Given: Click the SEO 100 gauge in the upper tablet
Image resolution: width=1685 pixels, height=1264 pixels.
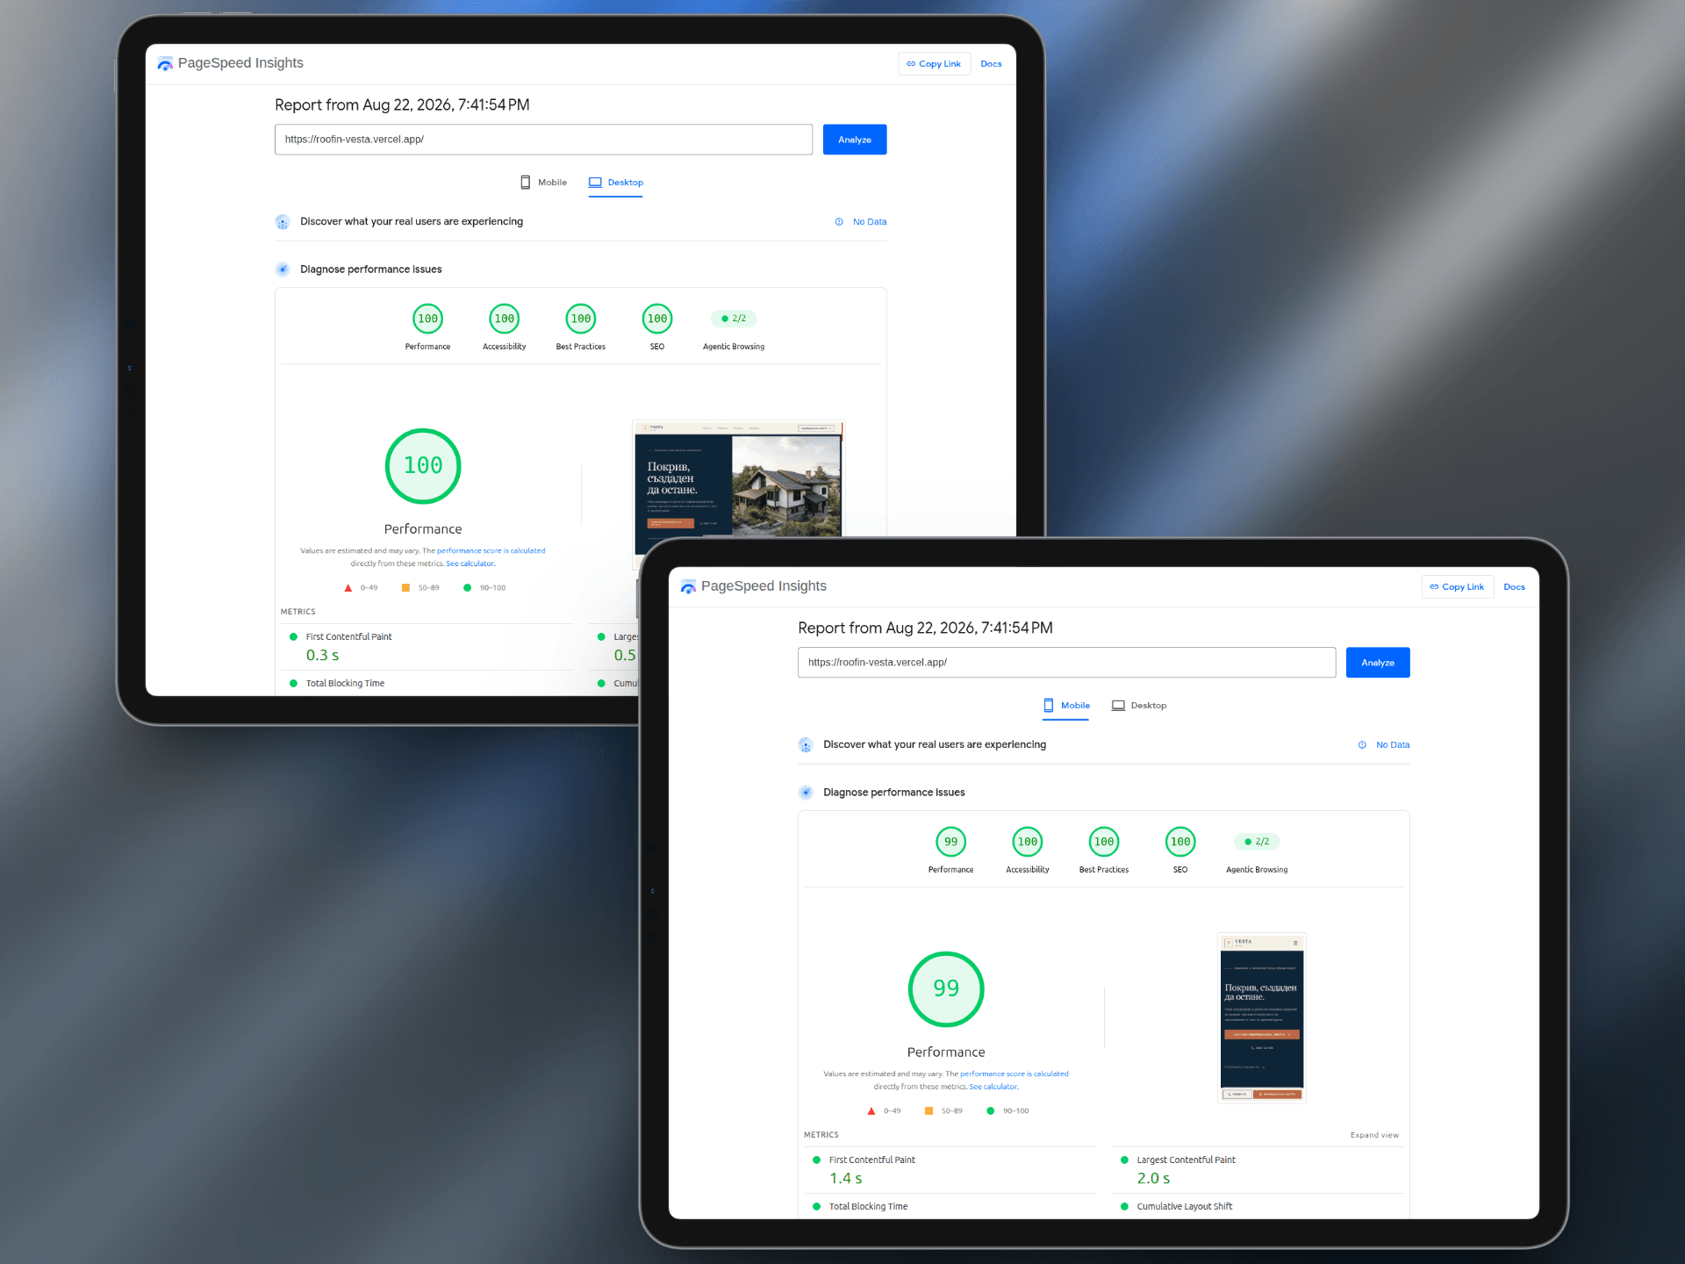Looking at the screenshot, I should click(657, 319).
